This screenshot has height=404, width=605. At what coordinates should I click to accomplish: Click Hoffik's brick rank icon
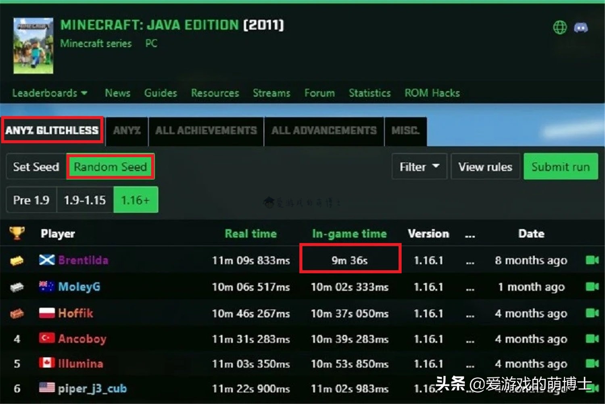pyautogui.click(x=17, y=313)
